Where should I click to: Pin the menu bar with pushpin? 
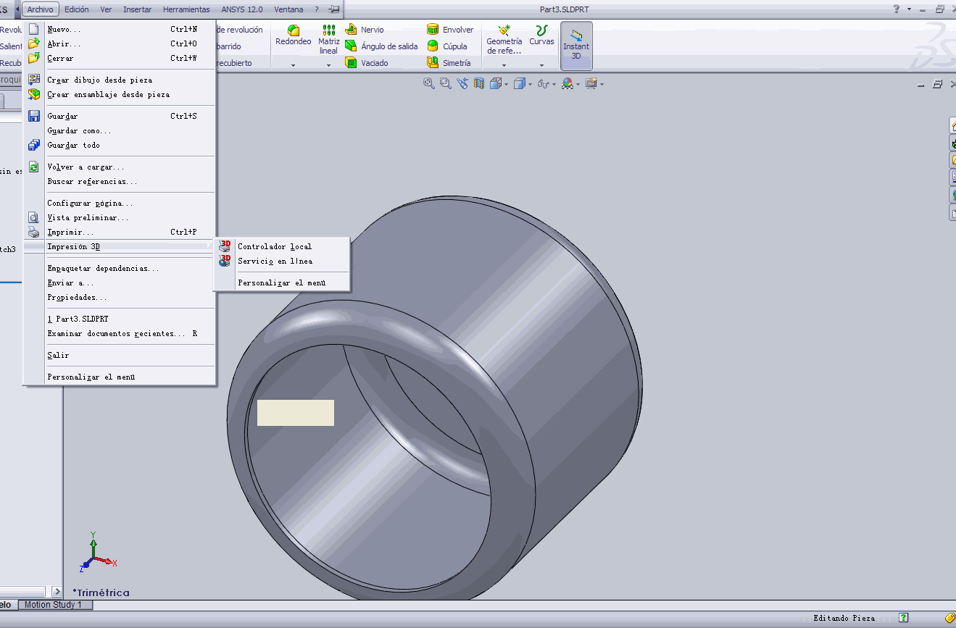pos(334,9)
